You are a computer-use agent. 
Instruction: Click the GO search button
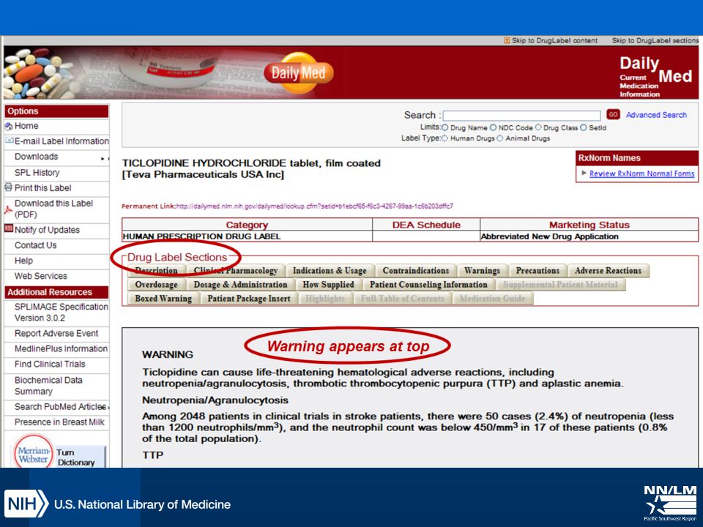tap(613, 114)
